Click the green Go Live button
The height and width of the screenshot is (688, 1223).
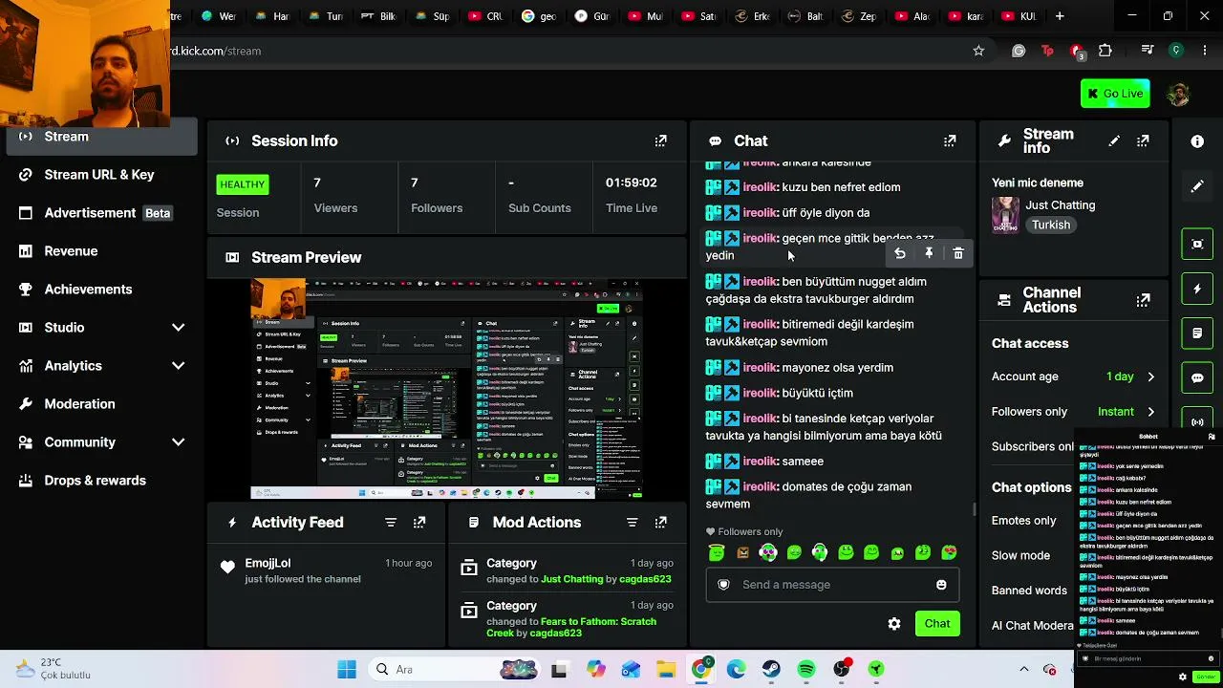pyautogui.click(x=1115, y=94)
